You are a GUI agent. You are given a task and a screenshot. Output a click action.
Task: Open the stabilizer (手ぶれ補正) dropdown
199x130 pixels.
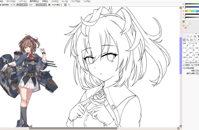65,5
